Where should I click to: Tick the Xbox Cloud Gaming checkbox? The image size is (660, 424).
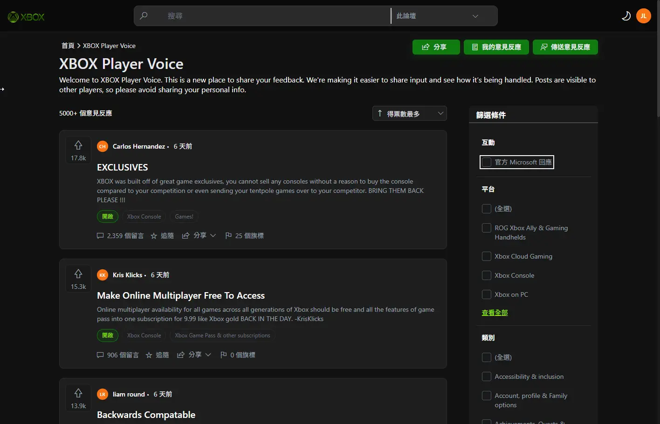[x=487, y=256]
